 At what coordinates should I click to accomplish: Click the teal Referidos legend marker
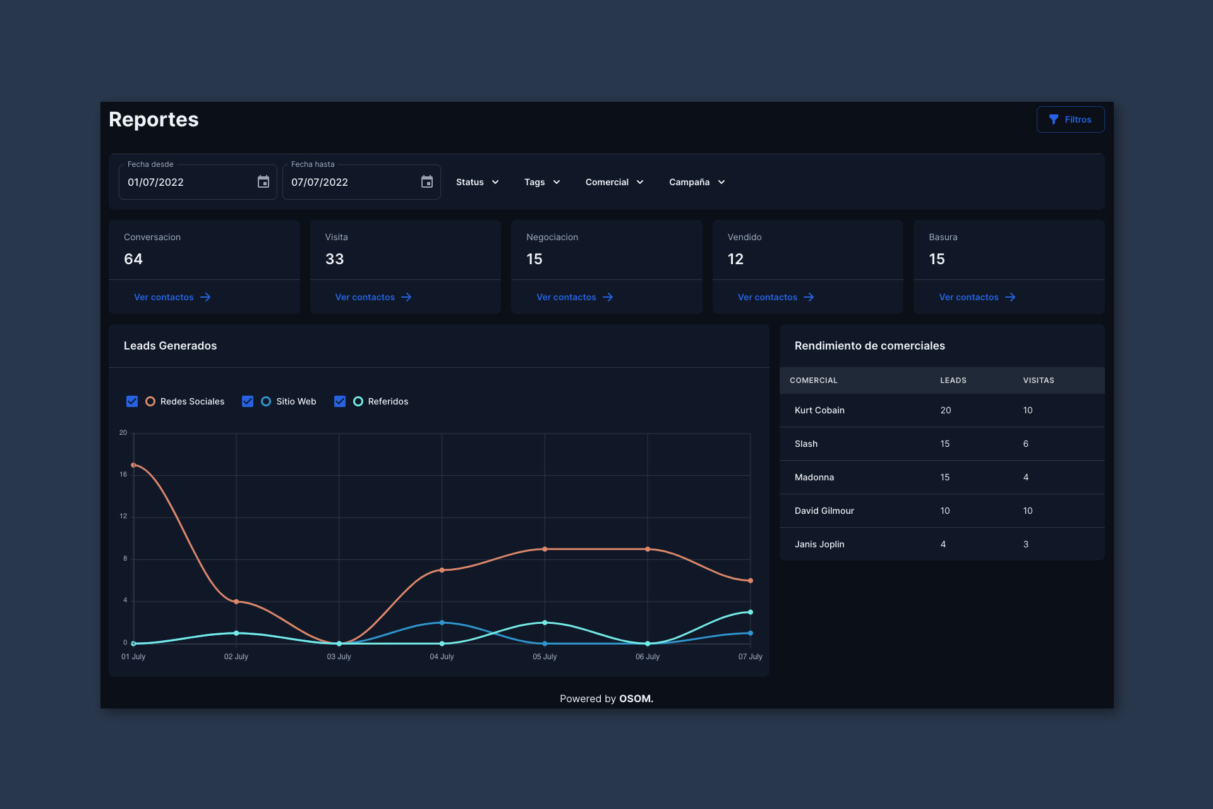[x=358, y=401]
